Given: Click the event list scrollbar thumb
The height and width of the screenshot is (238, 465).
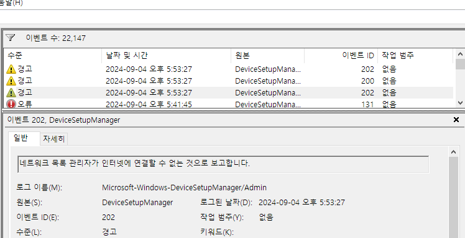Looking at the screenshot, I should point(460,64).
